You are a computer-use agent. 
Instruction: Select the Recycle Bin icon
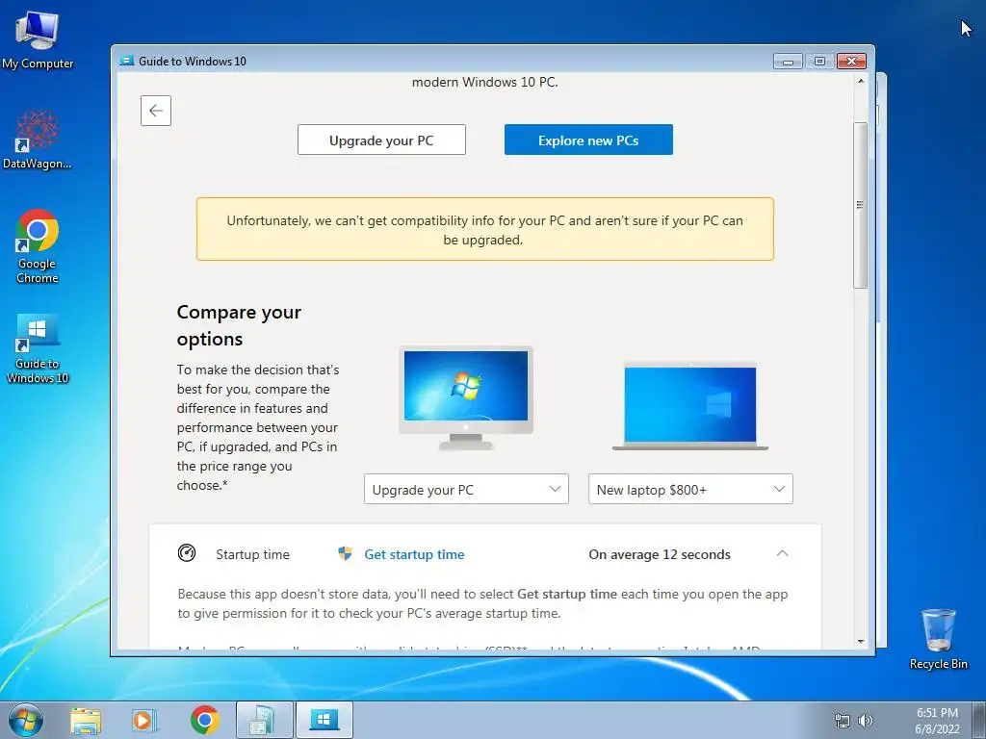click(938, 639)
